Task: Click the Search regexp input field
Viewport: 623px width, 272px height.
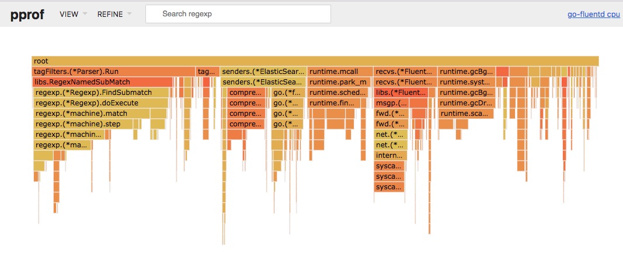Action: pyautogui.click(x=238, y=14)
